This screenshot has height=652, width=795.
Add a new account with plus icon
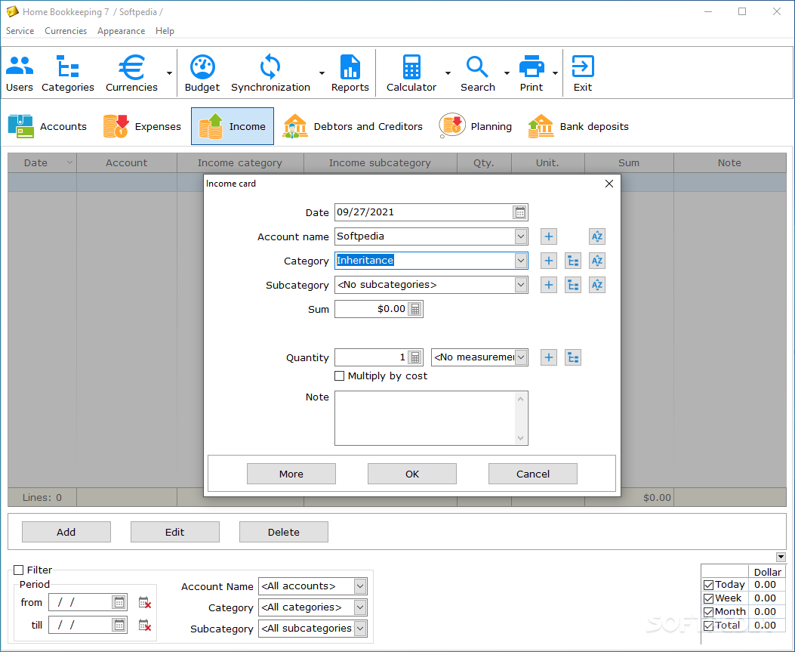pyautogui.click(x=549, y=236)
